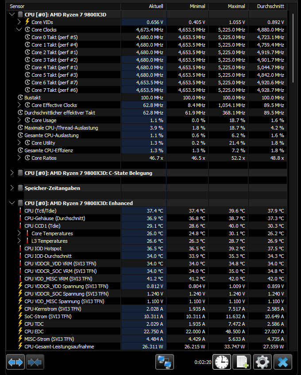Click the lightning icon beside CPU-Gesamt-Leistungsaufnahme
Viewport: 301px width, 375px height.
click(20, 346)
